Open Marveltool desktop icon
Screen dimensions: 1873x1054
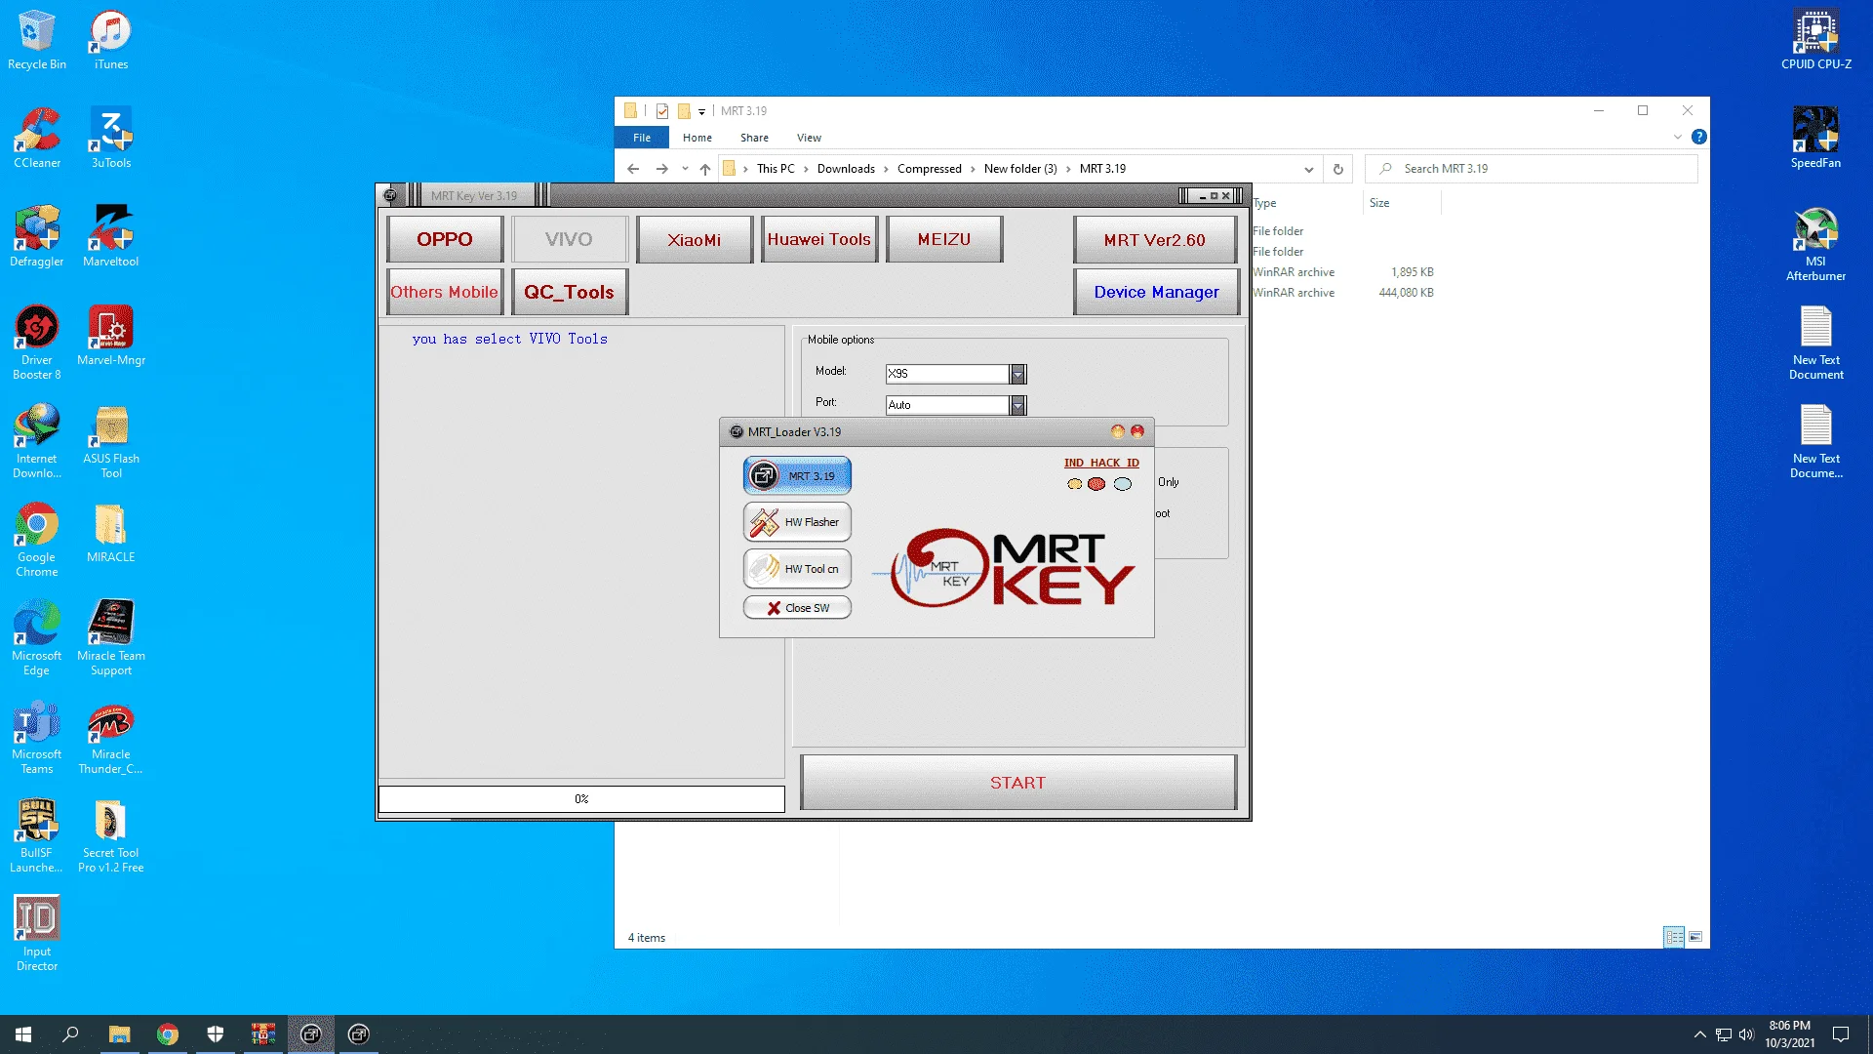coord(111,236)
